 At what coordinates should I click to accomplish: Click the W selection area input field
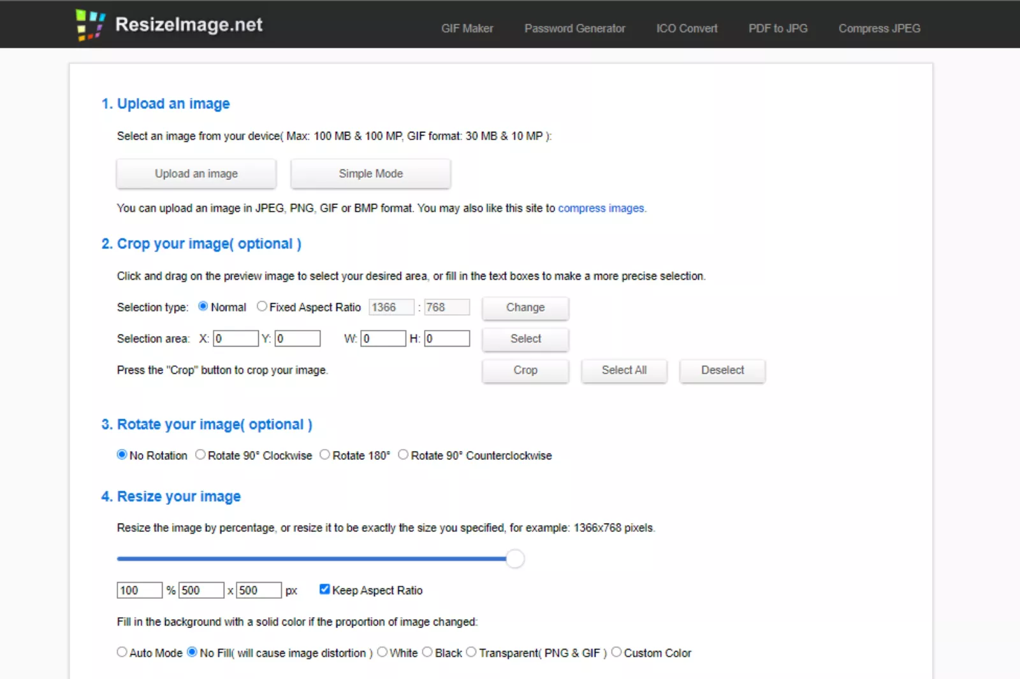pyautogui.click(x=383, y=338)
